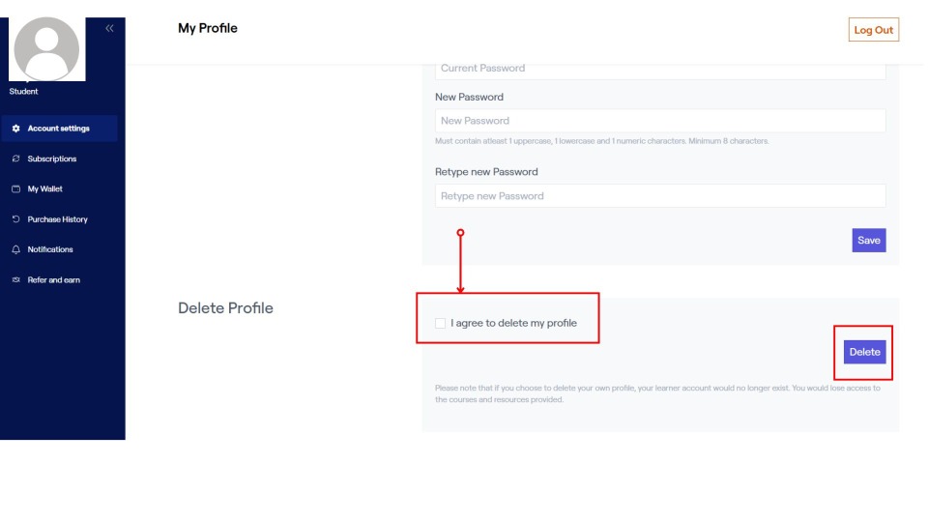Click the Retype new Password field

click(x=660, y=196)
